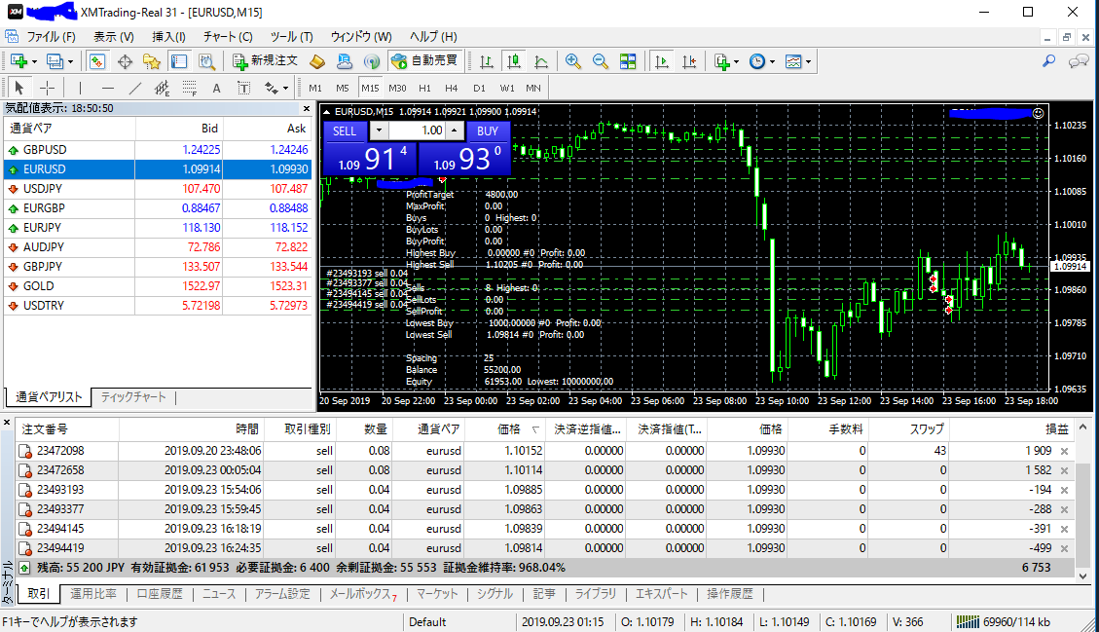Open MetaEditor yellow book icon

coord(317,61)
